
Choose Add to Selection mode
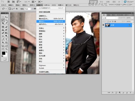tap(12, 9)
